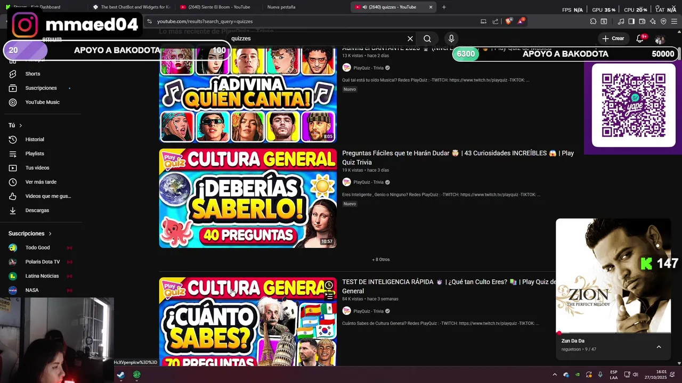Image resolution: width=682 pixels, height=383 pixels.
Task: Expand the Suscripciones section chevron
Action: pos(50,234)
